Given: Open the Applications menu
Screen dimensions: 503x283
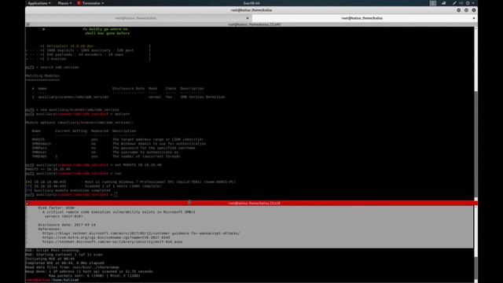Looking at the screenshot, I should click(39, 3).
